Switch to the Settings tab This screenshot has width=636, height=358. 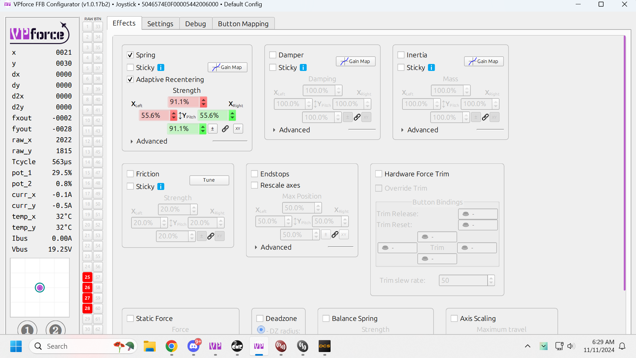pyautogui.click(x=160, y=24)
